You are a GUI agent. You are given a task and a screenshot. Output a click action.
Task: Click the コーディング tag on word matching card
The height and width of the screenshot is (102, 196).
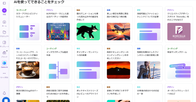[x=172, y=49]
